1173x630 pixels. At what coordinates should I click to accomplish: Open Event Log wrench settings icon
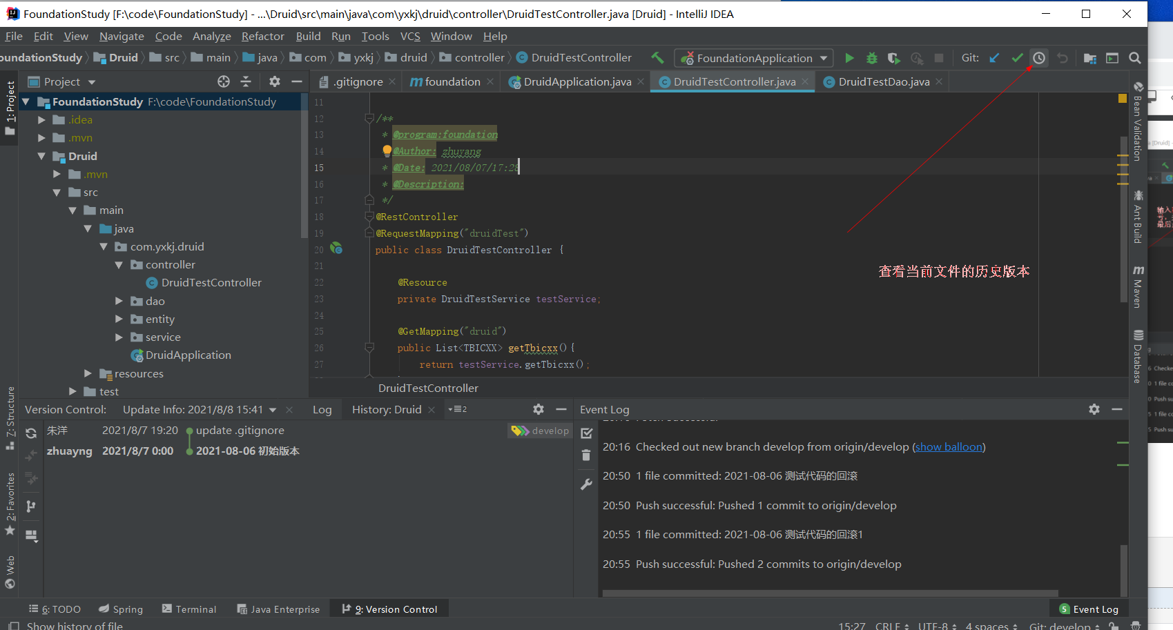click(586, 484)
